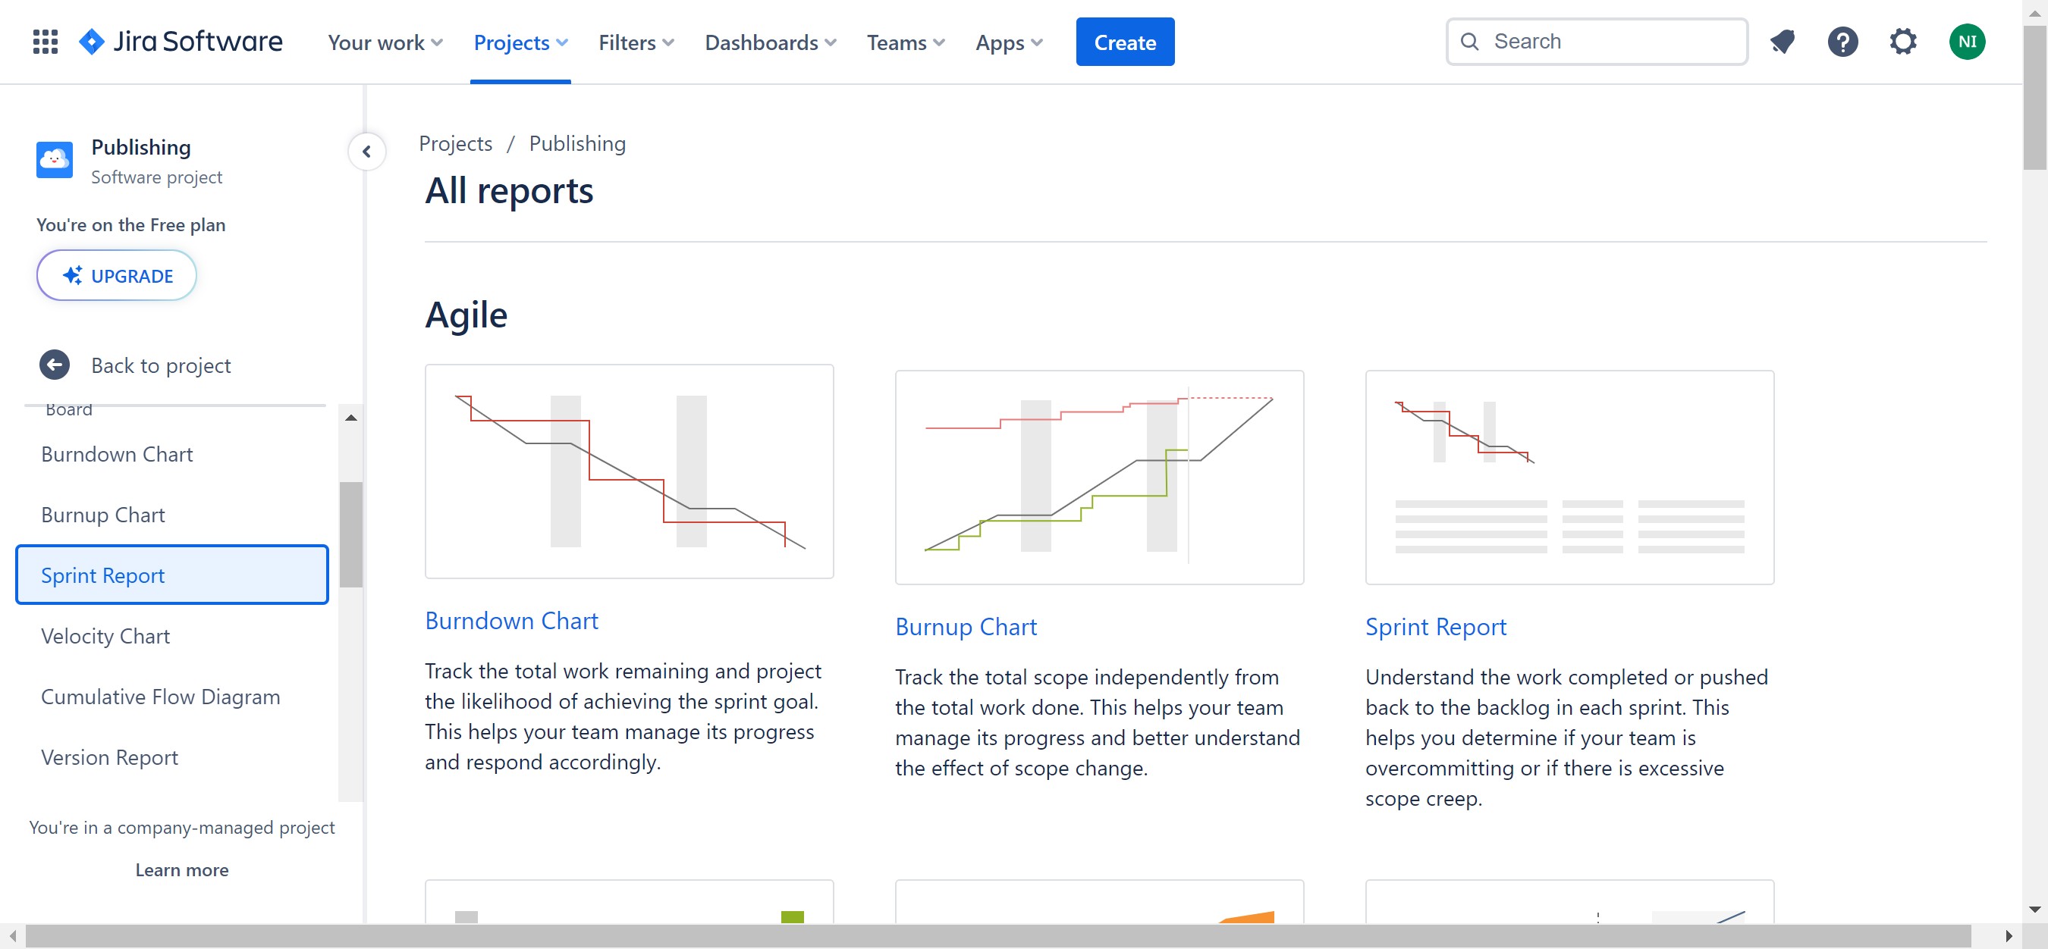Open the Filters dropdown menu
Screen dimensions: 2048x949
click(635, 42)
